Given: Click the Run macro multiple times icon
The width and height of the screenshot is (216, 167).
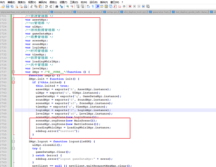Looking at the screenshot, I should pos(144,6).
